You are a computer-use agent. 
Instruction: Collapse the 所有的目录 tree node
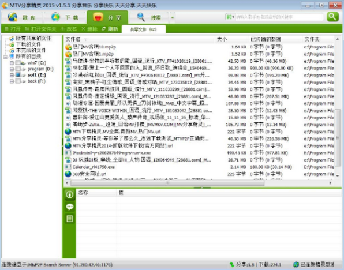click(5, 57)
